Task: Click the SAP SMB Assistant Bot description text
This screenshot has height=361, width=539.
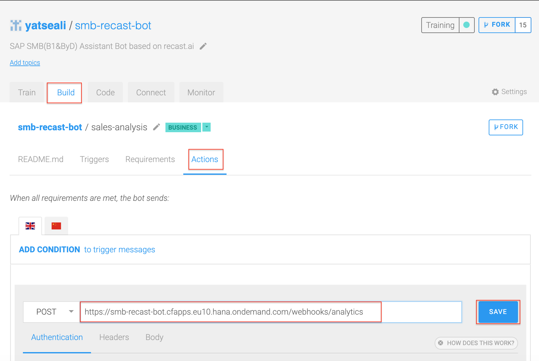Action: (102, 46)
